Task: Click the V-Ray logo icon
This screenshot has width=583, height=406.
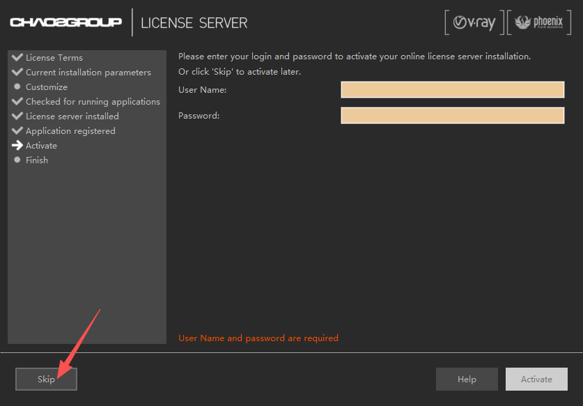Action: click(474, 22)
